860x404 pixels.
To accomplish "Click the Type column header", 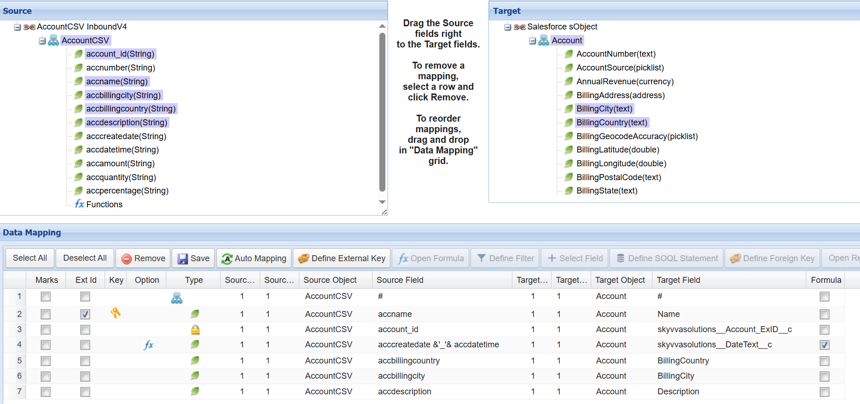I will pyautogui.click(x=194, y=280).
